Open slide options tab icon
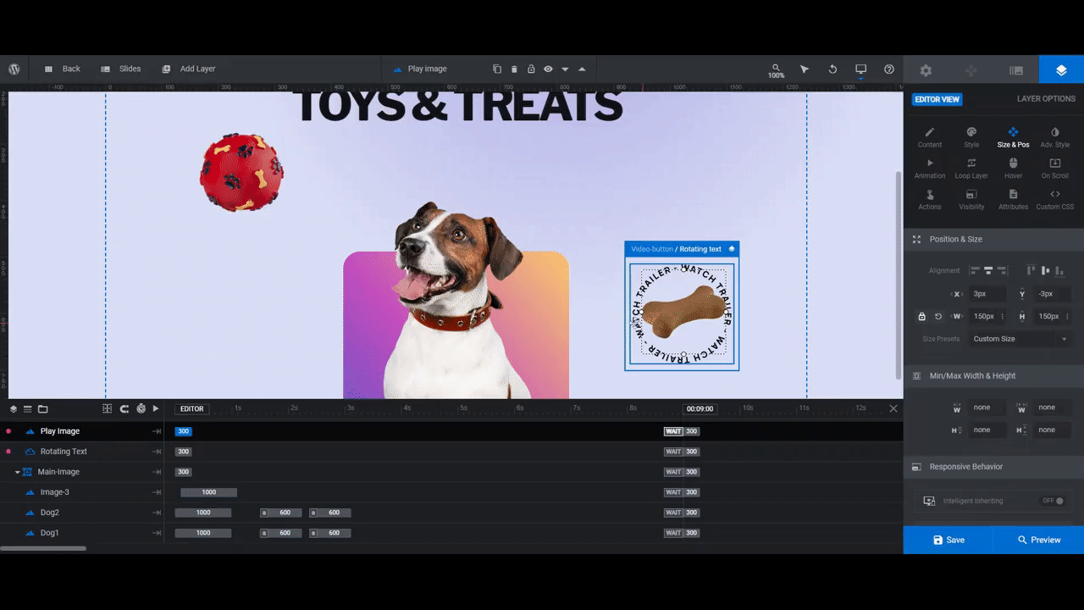 click(1016, 70)
